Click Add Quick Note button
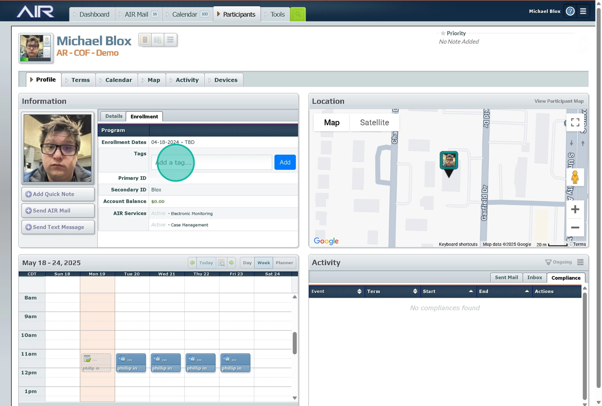602x406 pixels. pos(58,194)
